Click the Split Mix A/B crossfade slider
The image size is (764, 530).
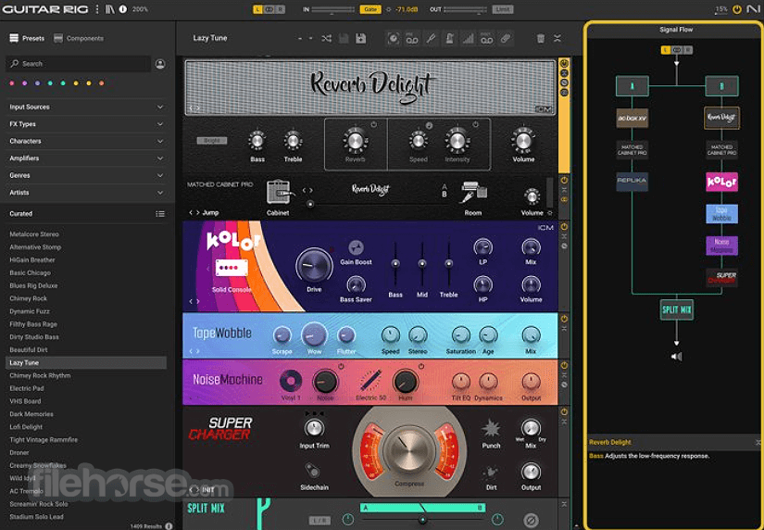pos(422,520)
